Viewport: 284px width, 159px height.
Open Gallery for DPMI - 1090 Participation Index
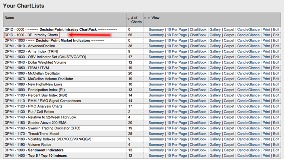point(215,90)
